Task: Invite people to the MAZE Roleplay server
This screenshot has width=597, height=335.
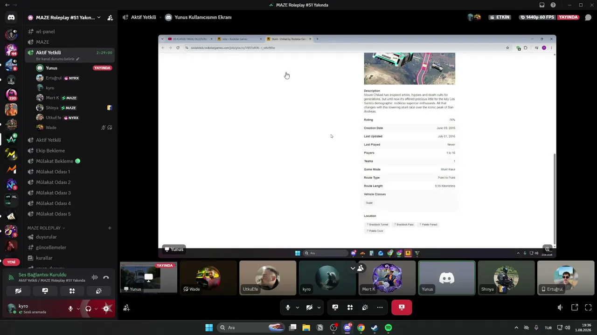Action: (x=110, y=18)
